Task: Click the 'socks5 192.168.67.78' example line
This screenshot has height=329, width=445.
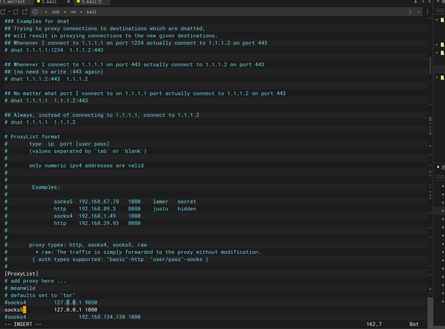Action: 125,202
